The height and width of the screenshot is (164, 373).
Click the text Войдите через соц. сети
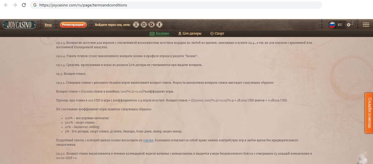pyautogui.click(x=113, y=25)
